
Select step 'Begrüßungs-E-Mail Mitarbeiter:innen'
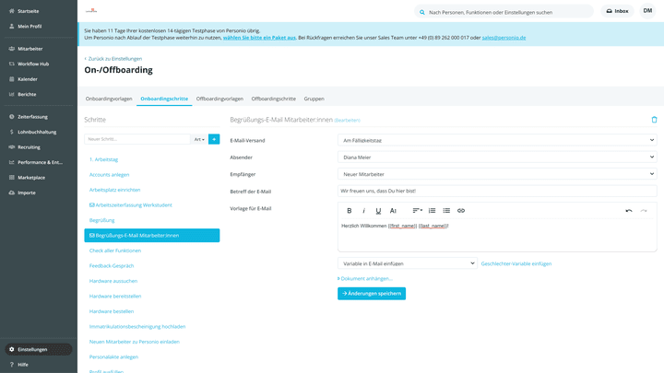click(152, 236)
